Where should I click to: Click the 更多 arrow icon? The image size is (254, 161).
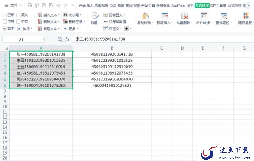coord(65,28)
